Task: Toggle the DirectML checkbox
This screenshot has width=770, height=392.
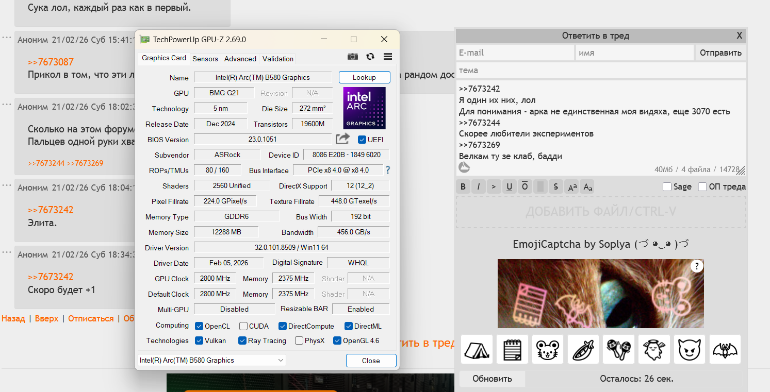Action: (x=349, y=326)
